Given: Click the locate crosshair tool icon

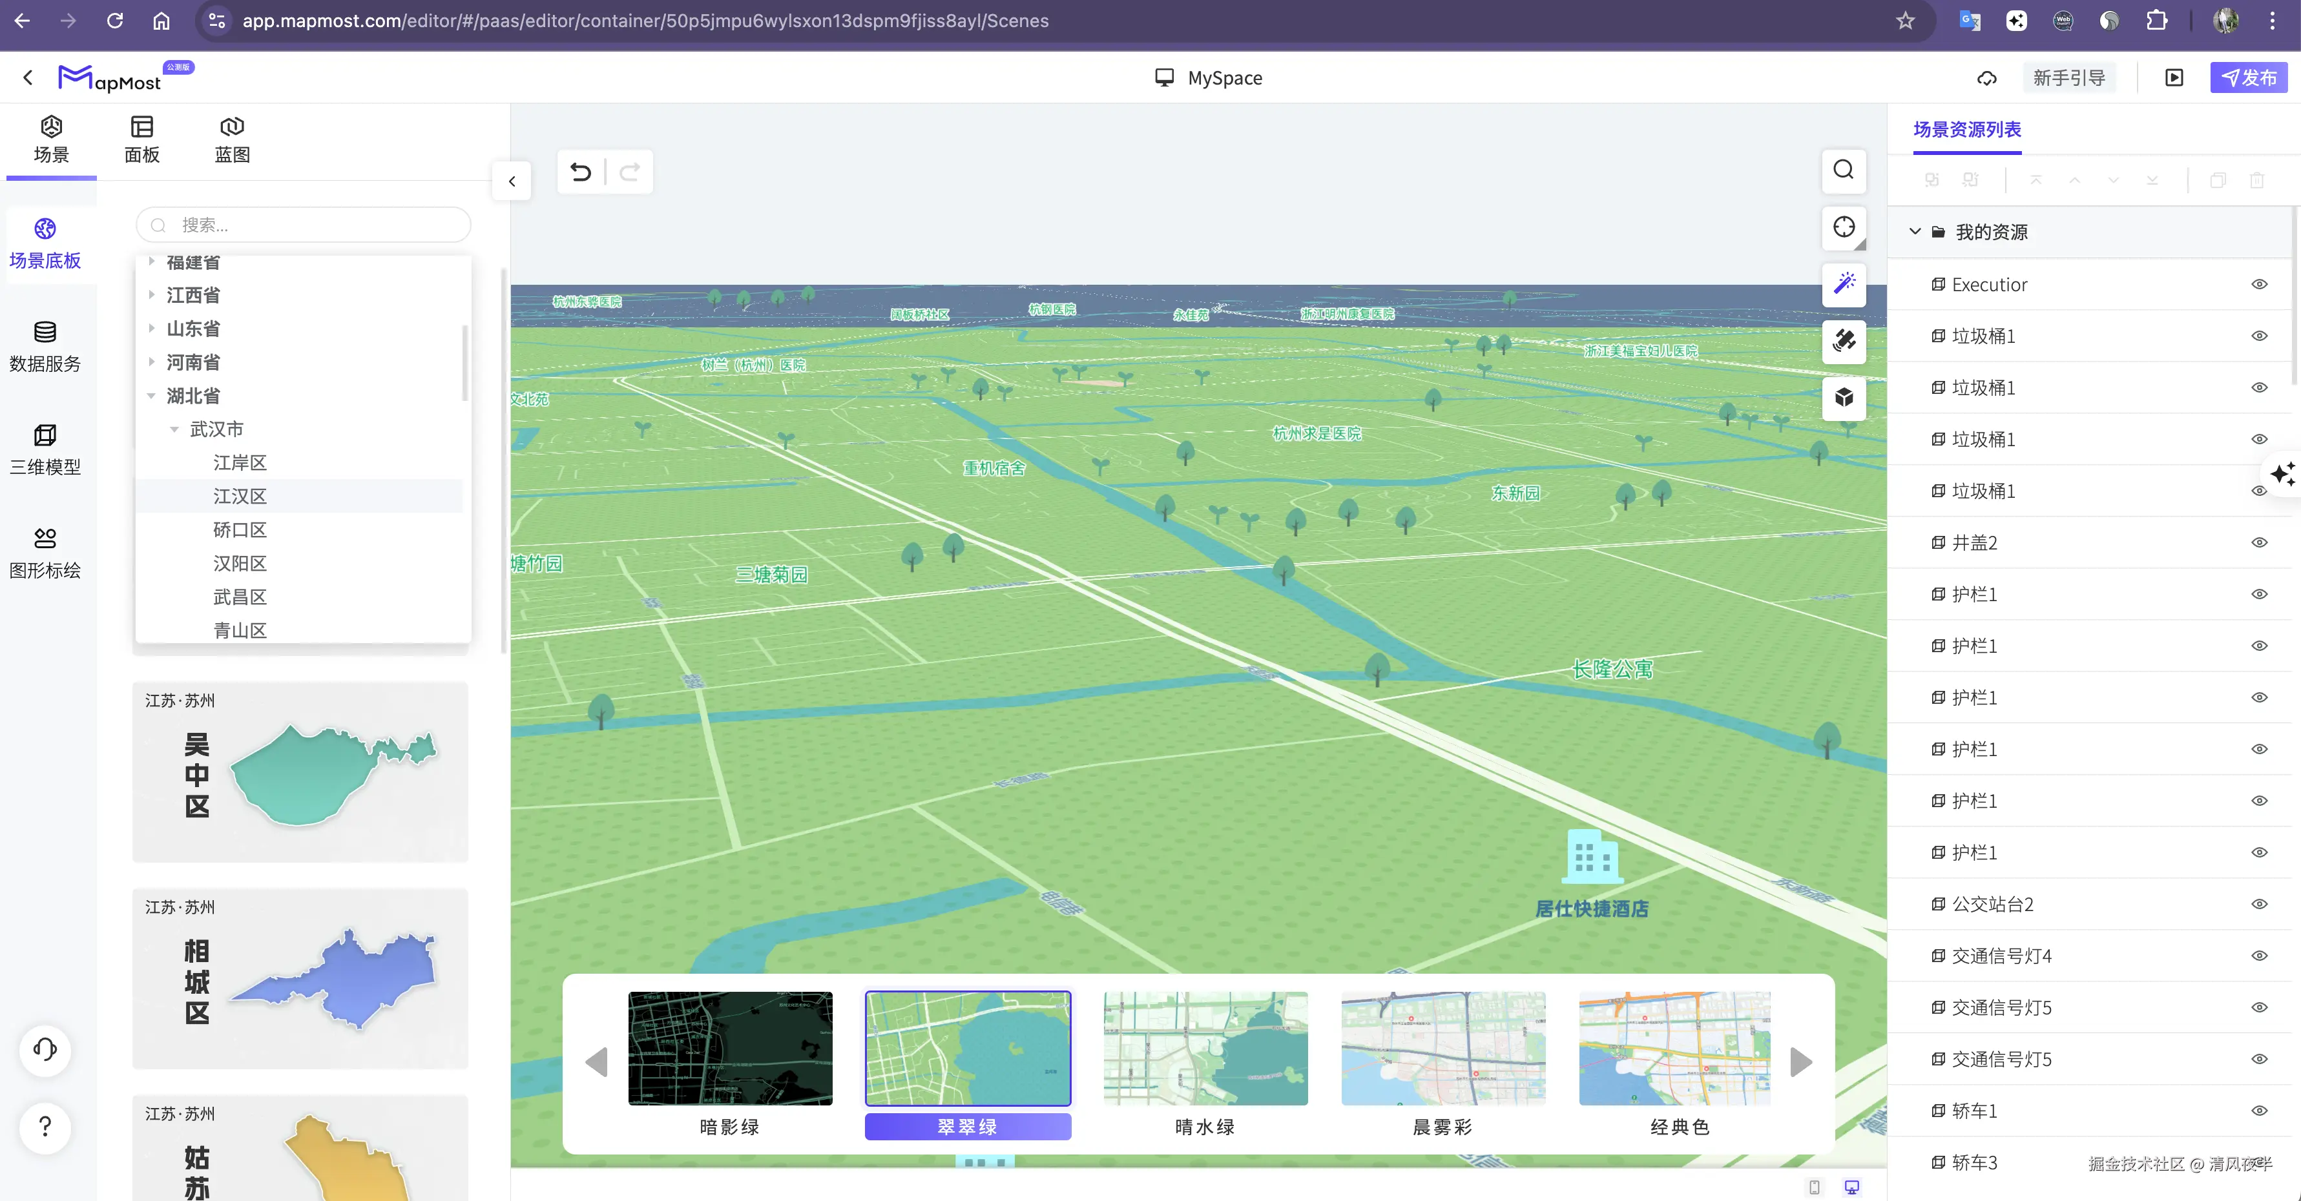Looking at the screenshot, I should [x=1843, y=227].
